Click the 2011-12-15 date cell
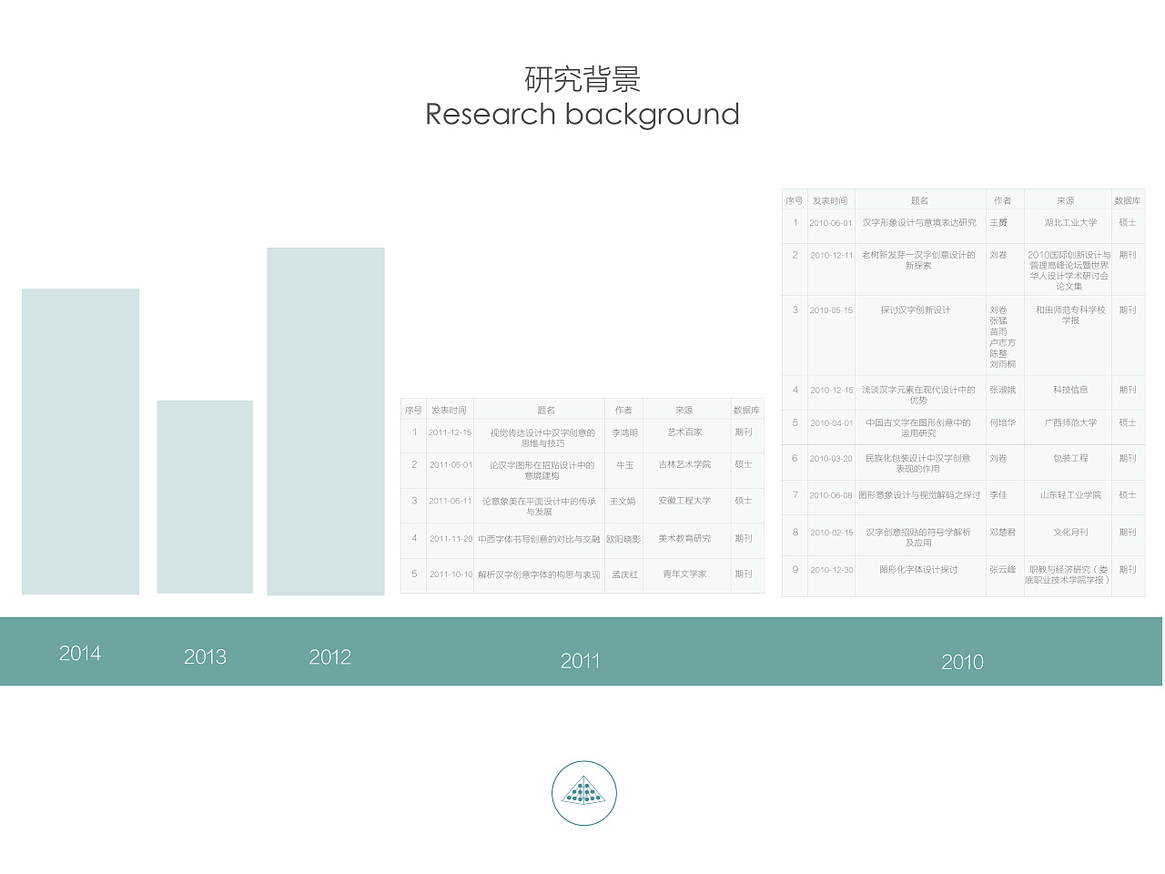Image resolution: width=1165 pixels, height=874 pixels. (x=451, y=432)
